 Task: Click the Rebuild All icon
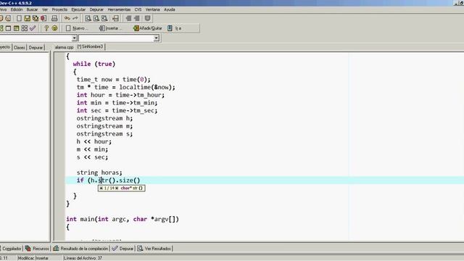tap(25, 28)
